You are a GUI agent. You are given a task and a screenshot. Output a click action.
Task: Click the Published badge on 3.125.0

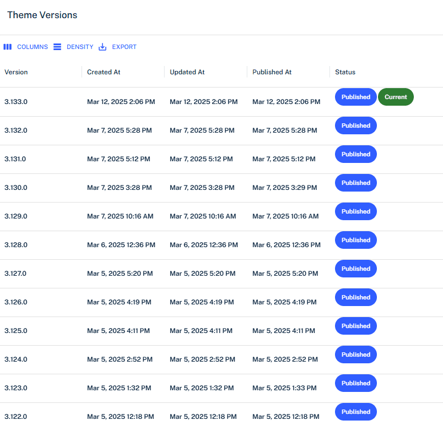355,326
